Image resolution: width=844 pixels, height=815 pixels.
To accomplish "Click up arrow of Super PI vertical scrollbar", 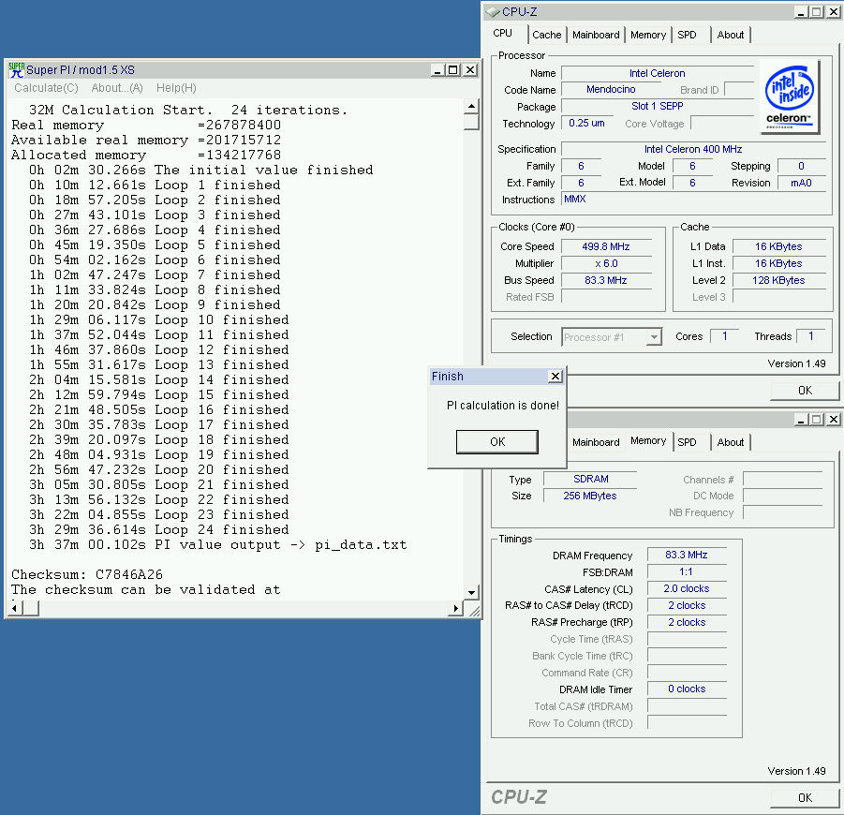I will click(x=471, y=106).
